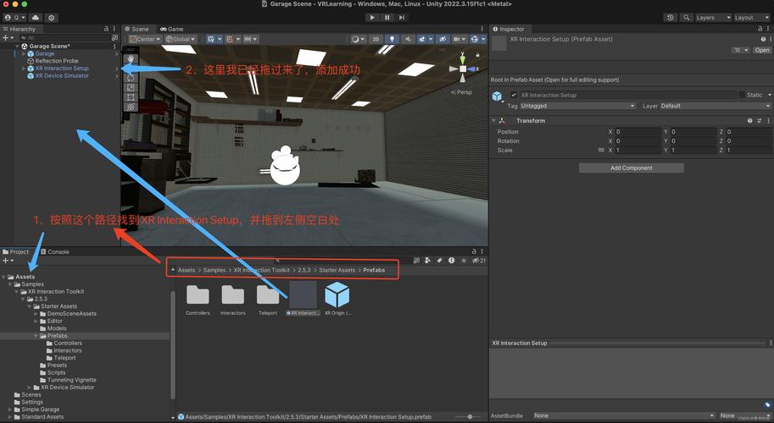
Task: Toggle the scene gizmo rotation lock
Action: (477, 54)
